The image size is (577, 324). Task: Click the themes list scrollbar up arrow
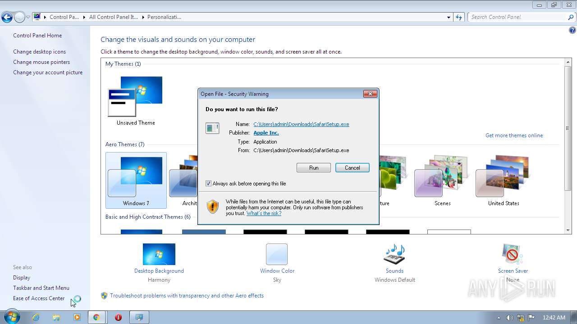(x=568, y=62)
